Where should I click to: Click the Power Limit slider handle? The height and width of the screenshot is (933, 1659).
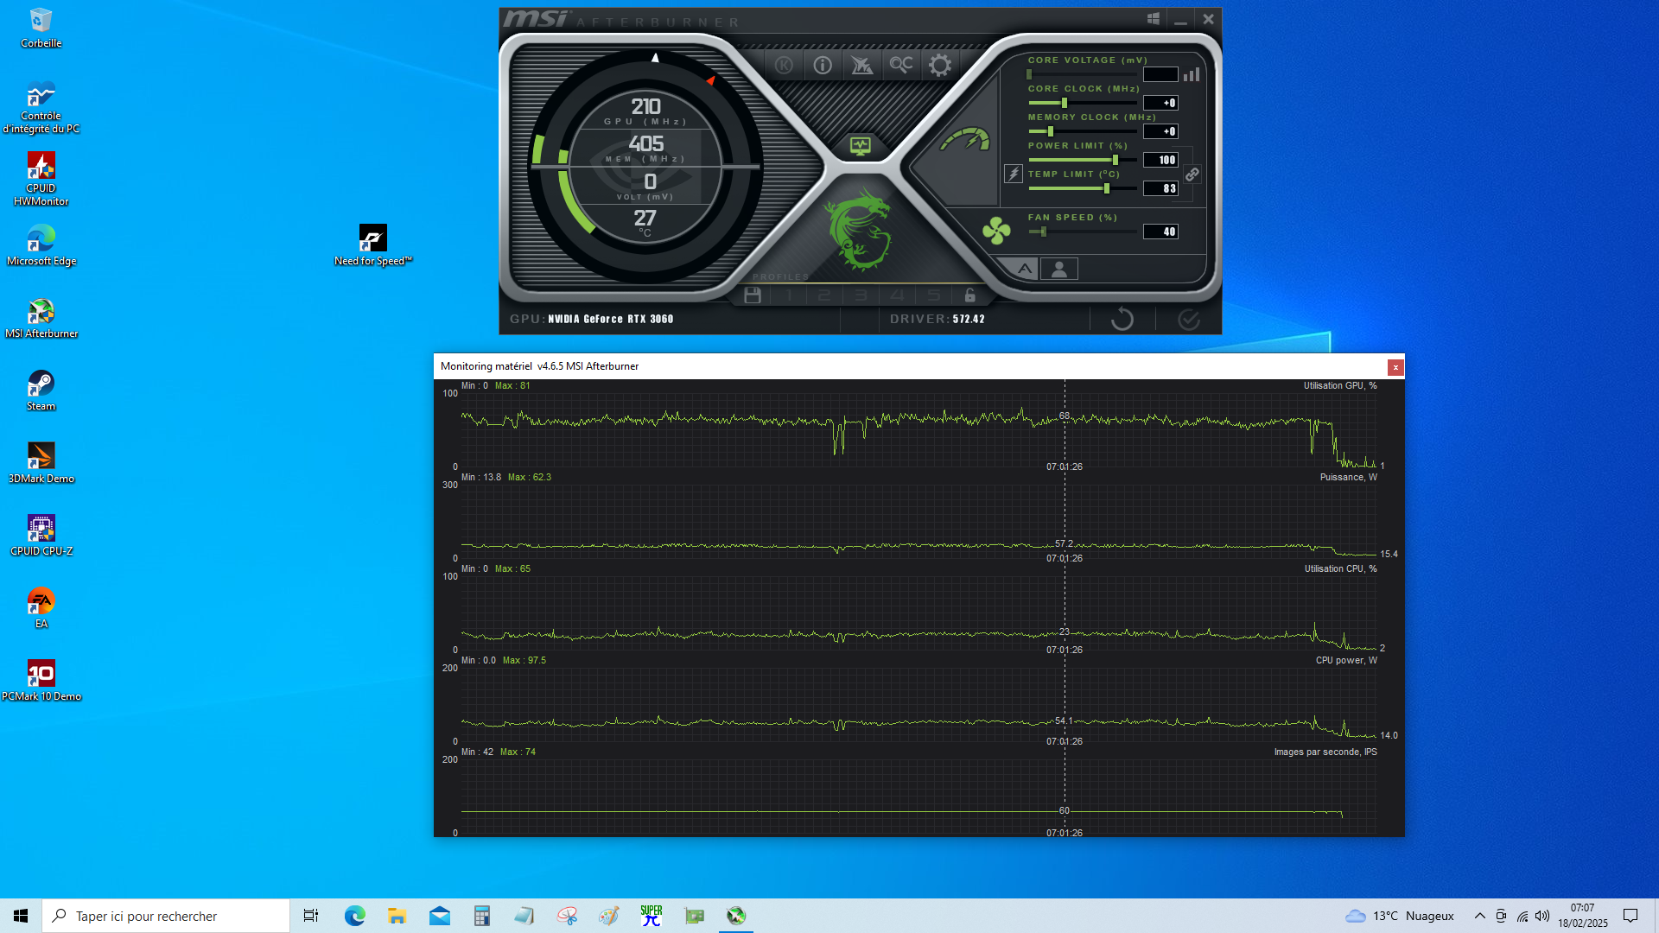pos(1116,160)
